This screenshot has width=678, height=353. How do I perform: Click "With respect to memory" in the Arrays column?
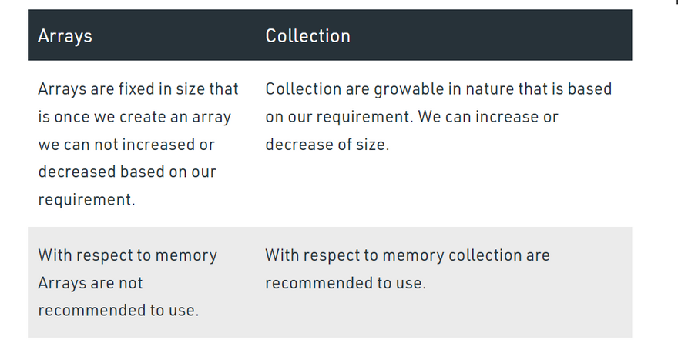(x=127, y=255)
